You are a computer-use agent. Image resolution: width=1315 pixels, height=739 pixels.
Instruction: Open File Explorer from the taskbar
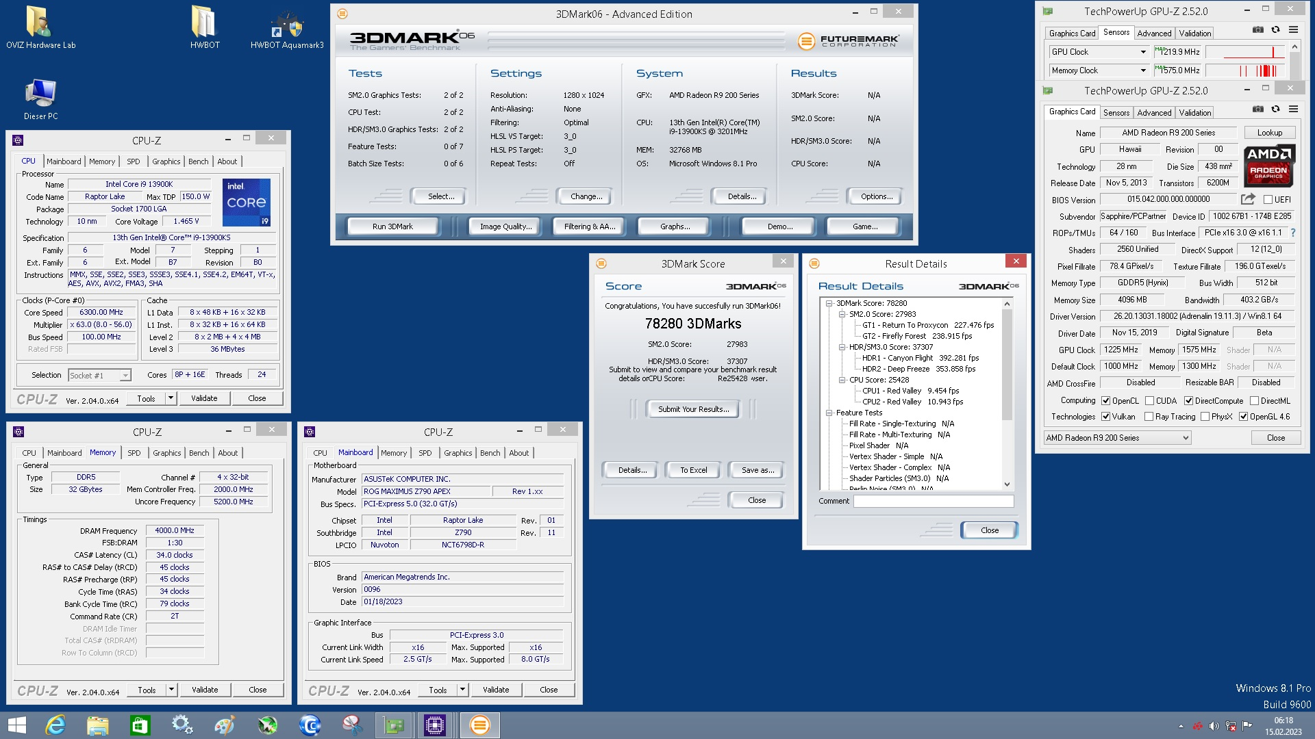[98, 725]
